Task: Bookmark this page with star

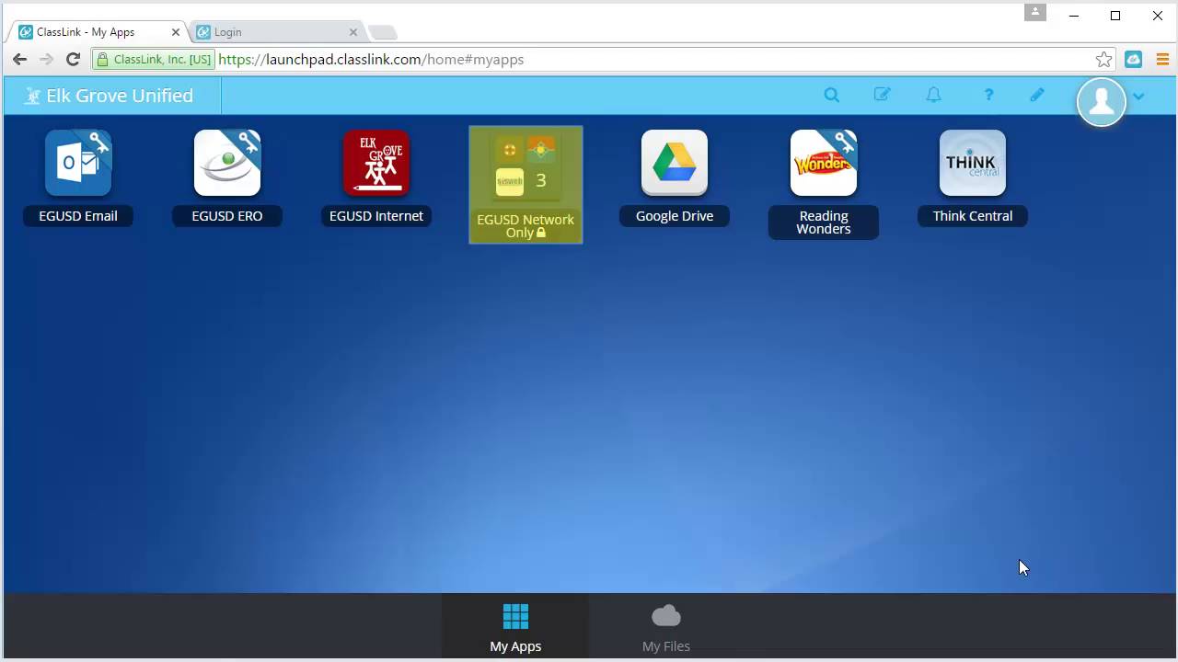Action: [x=1103, y=59]
